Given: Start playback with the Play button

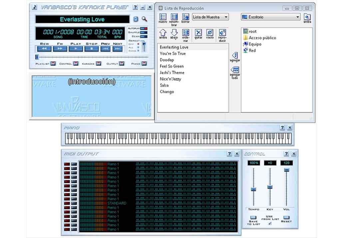Looking at the screenshot, I should (76, 49).
